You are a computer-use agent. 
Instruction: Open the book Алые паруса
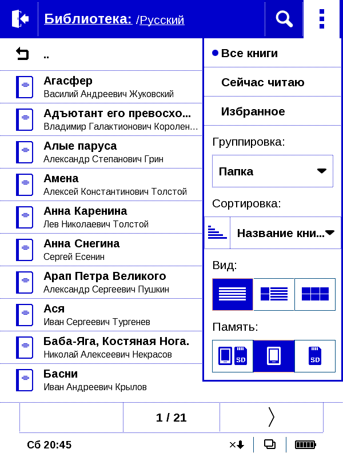[x=101, y=152]
